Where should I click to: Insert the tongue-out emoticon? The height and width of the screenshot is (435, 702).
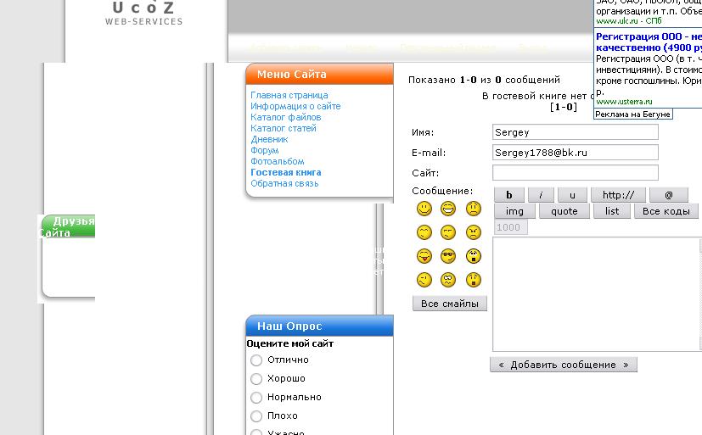424,256
